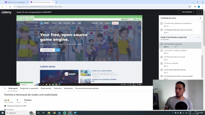Mark lecture 18 Praticando animação as complete
Image resolution: width=205 pixels, height=115 pixels.
(x=161, y=23)
